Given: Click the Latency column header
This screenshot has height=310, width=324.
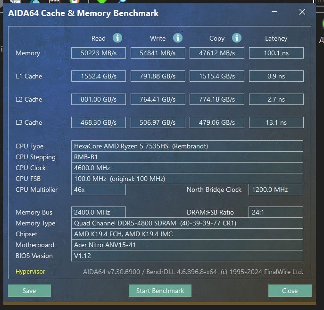Looking at the screenshot, I should pos(276,39).
